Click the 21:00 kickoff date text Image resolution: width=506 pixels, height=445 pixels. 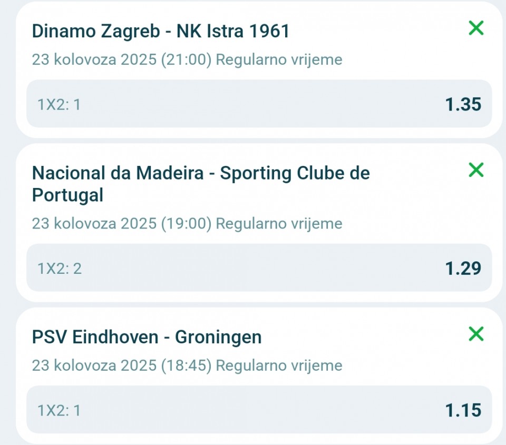(122, 60)
